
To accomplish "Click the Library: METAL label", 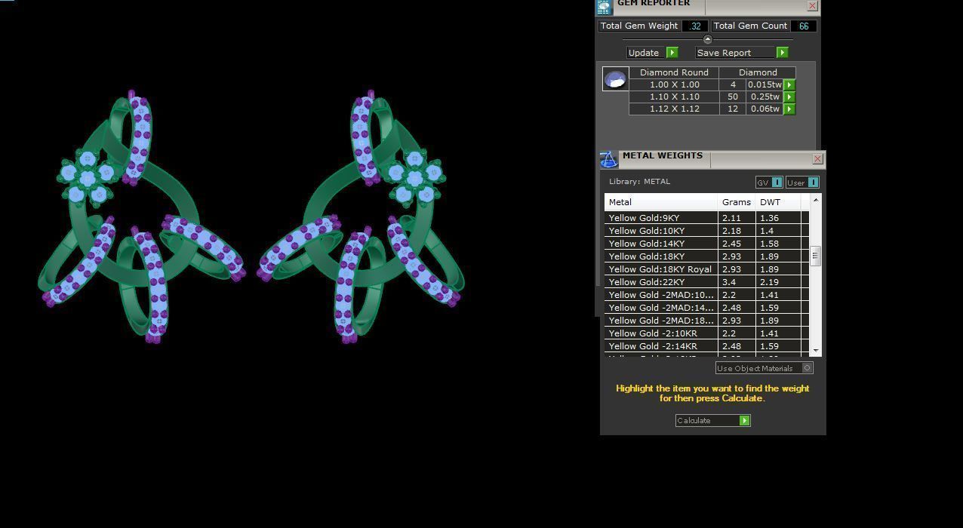I will pyautogui.click(x=639, y=182).
